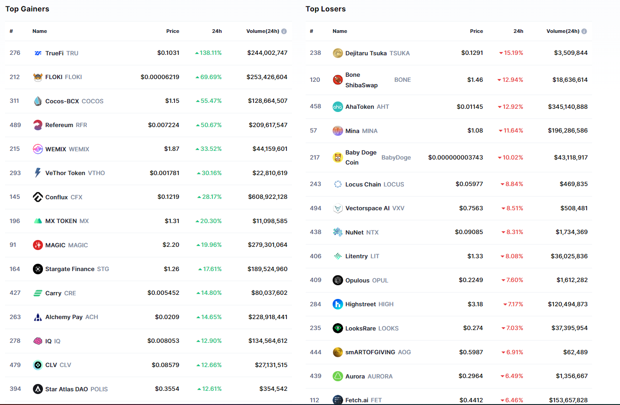Click Top Losers Volume(24h) info icon
The width and height of the screenshot is (620, 405).
click(x=584, y=32)
